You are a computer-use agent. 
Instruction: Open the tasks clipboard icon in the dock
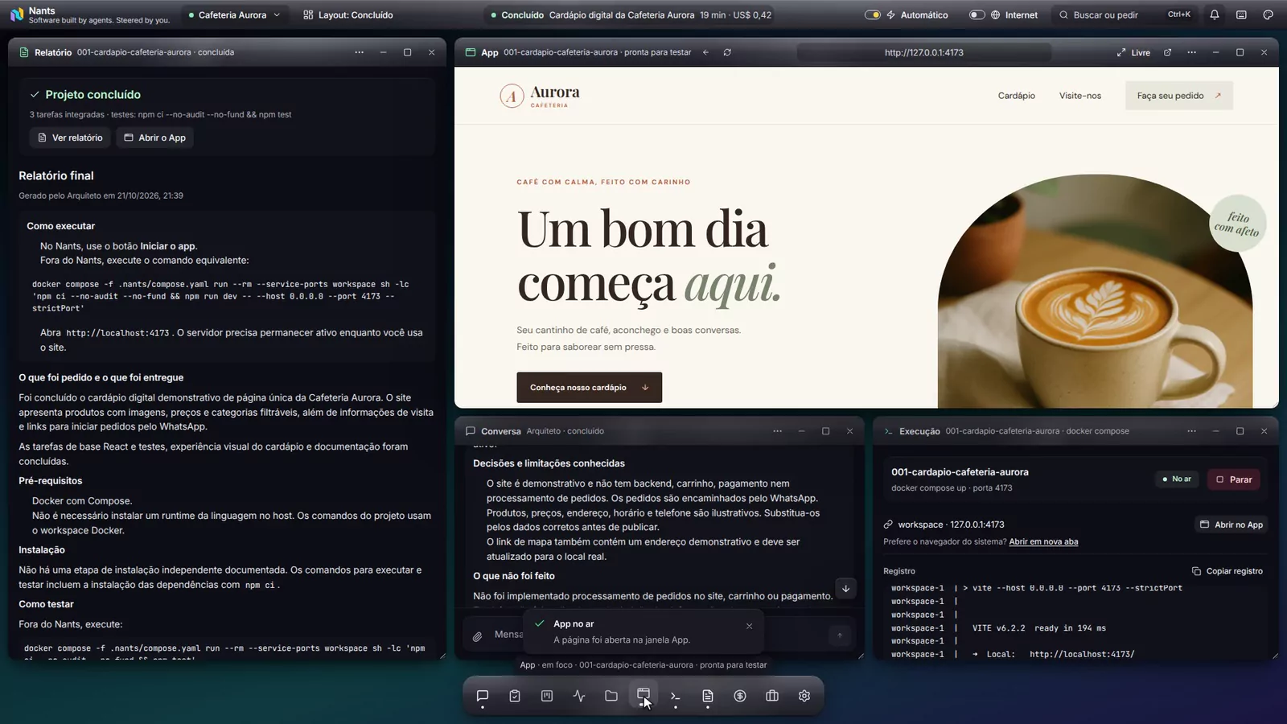[x=515, y=696]
